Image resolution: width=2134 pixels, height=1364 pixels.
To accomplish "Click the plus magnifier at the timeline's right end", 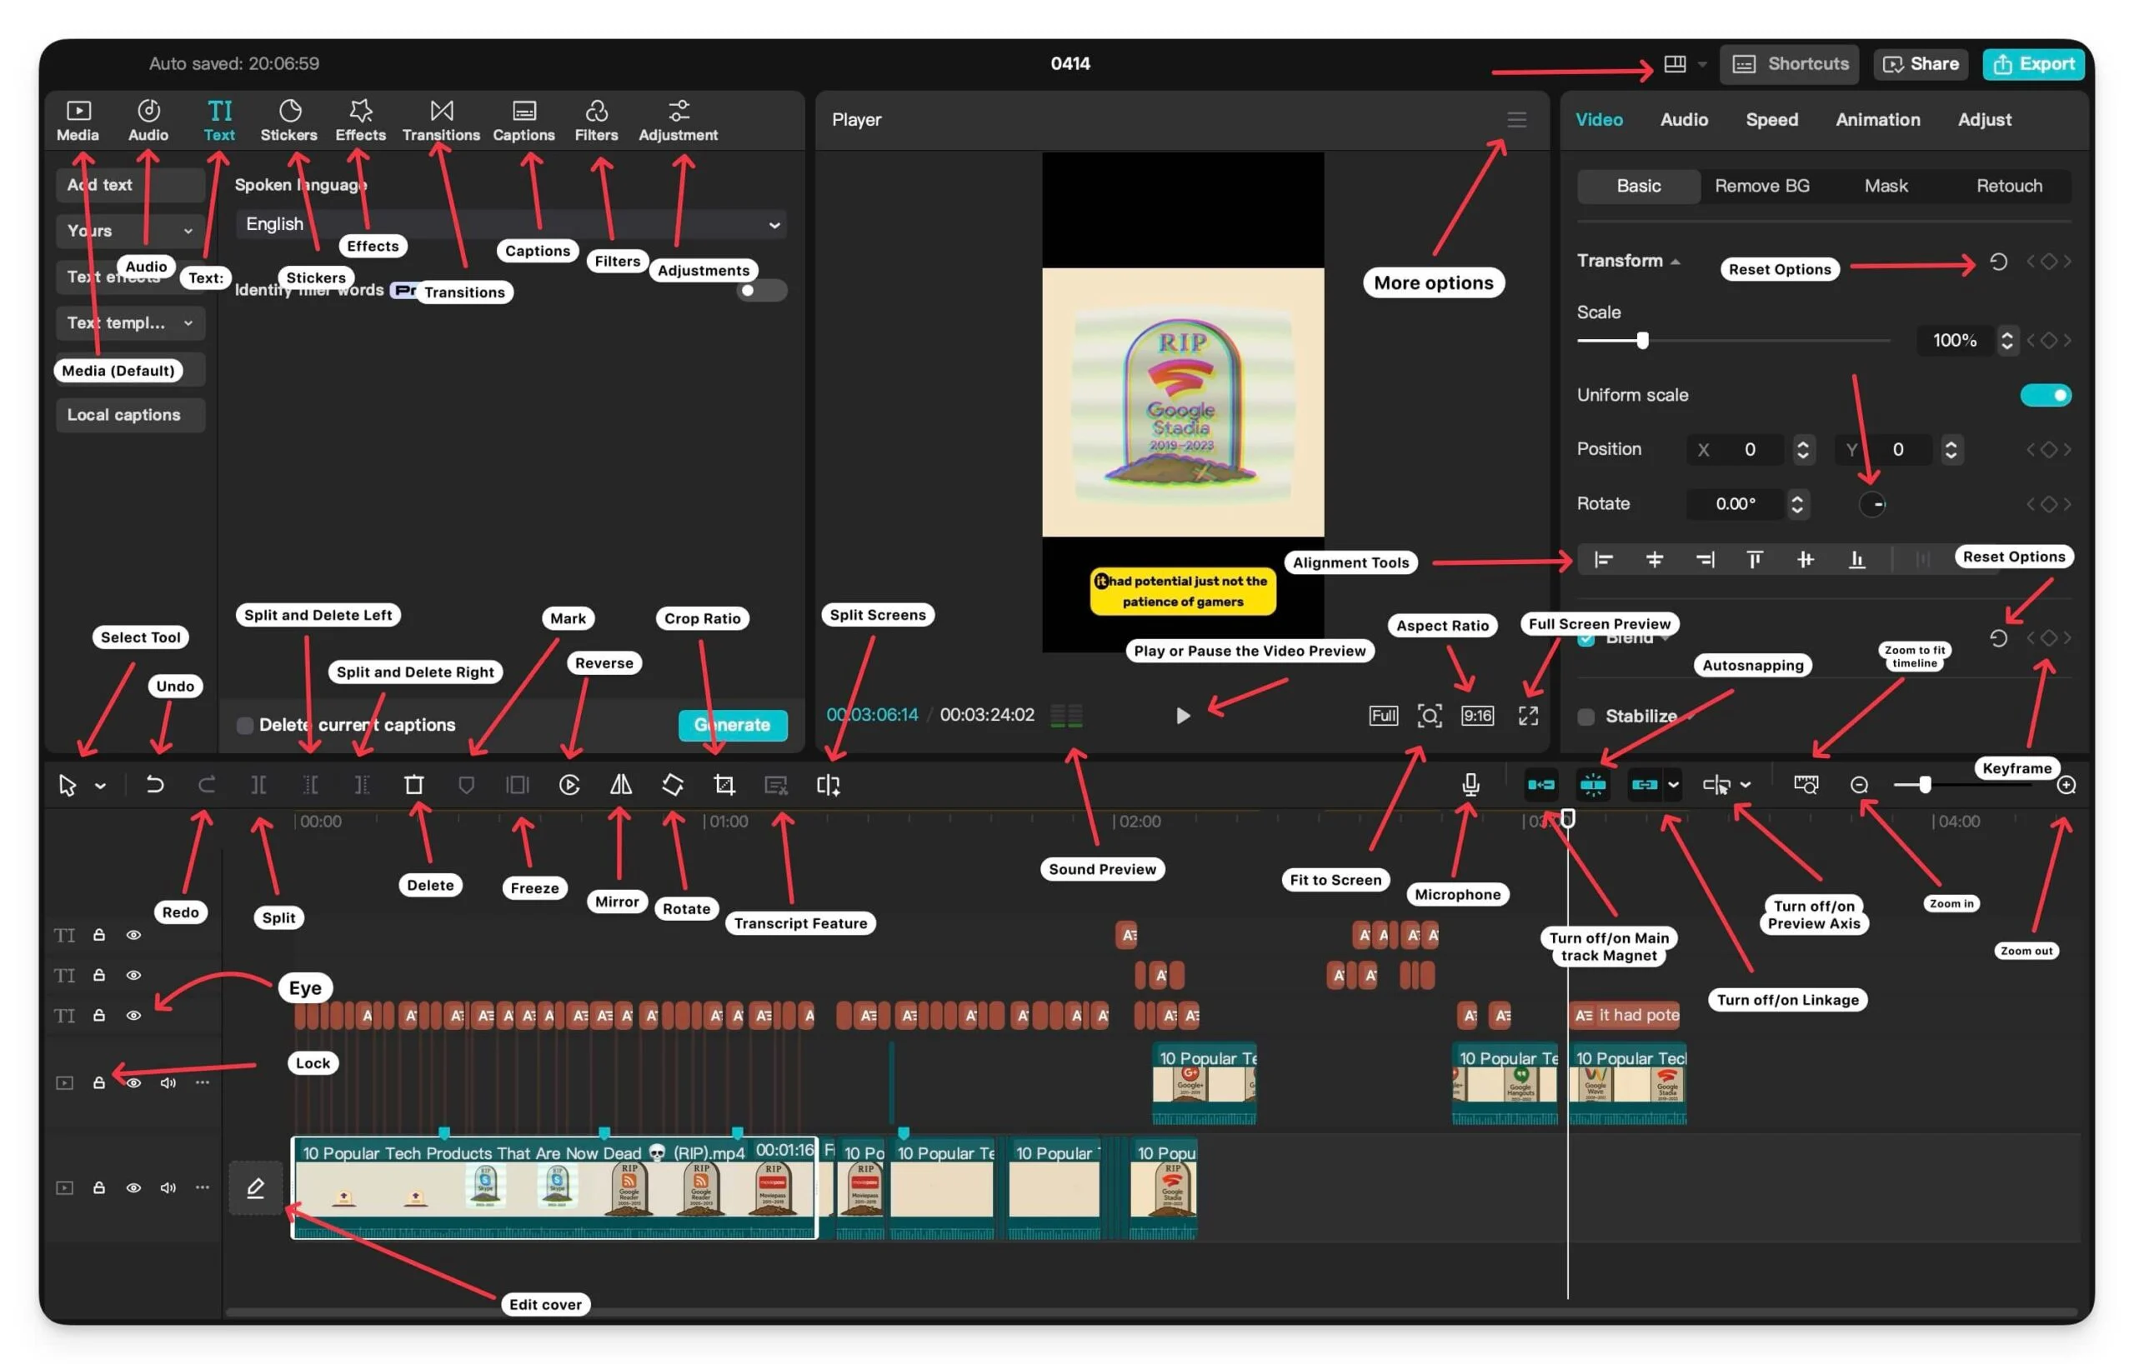I will [2066, 785].
